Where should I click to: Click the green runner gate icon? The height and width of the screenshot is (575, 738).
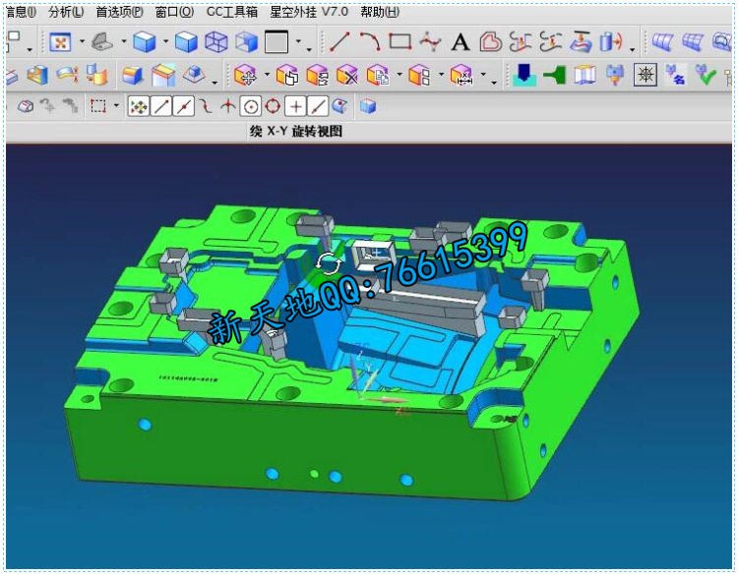(555, 75)
